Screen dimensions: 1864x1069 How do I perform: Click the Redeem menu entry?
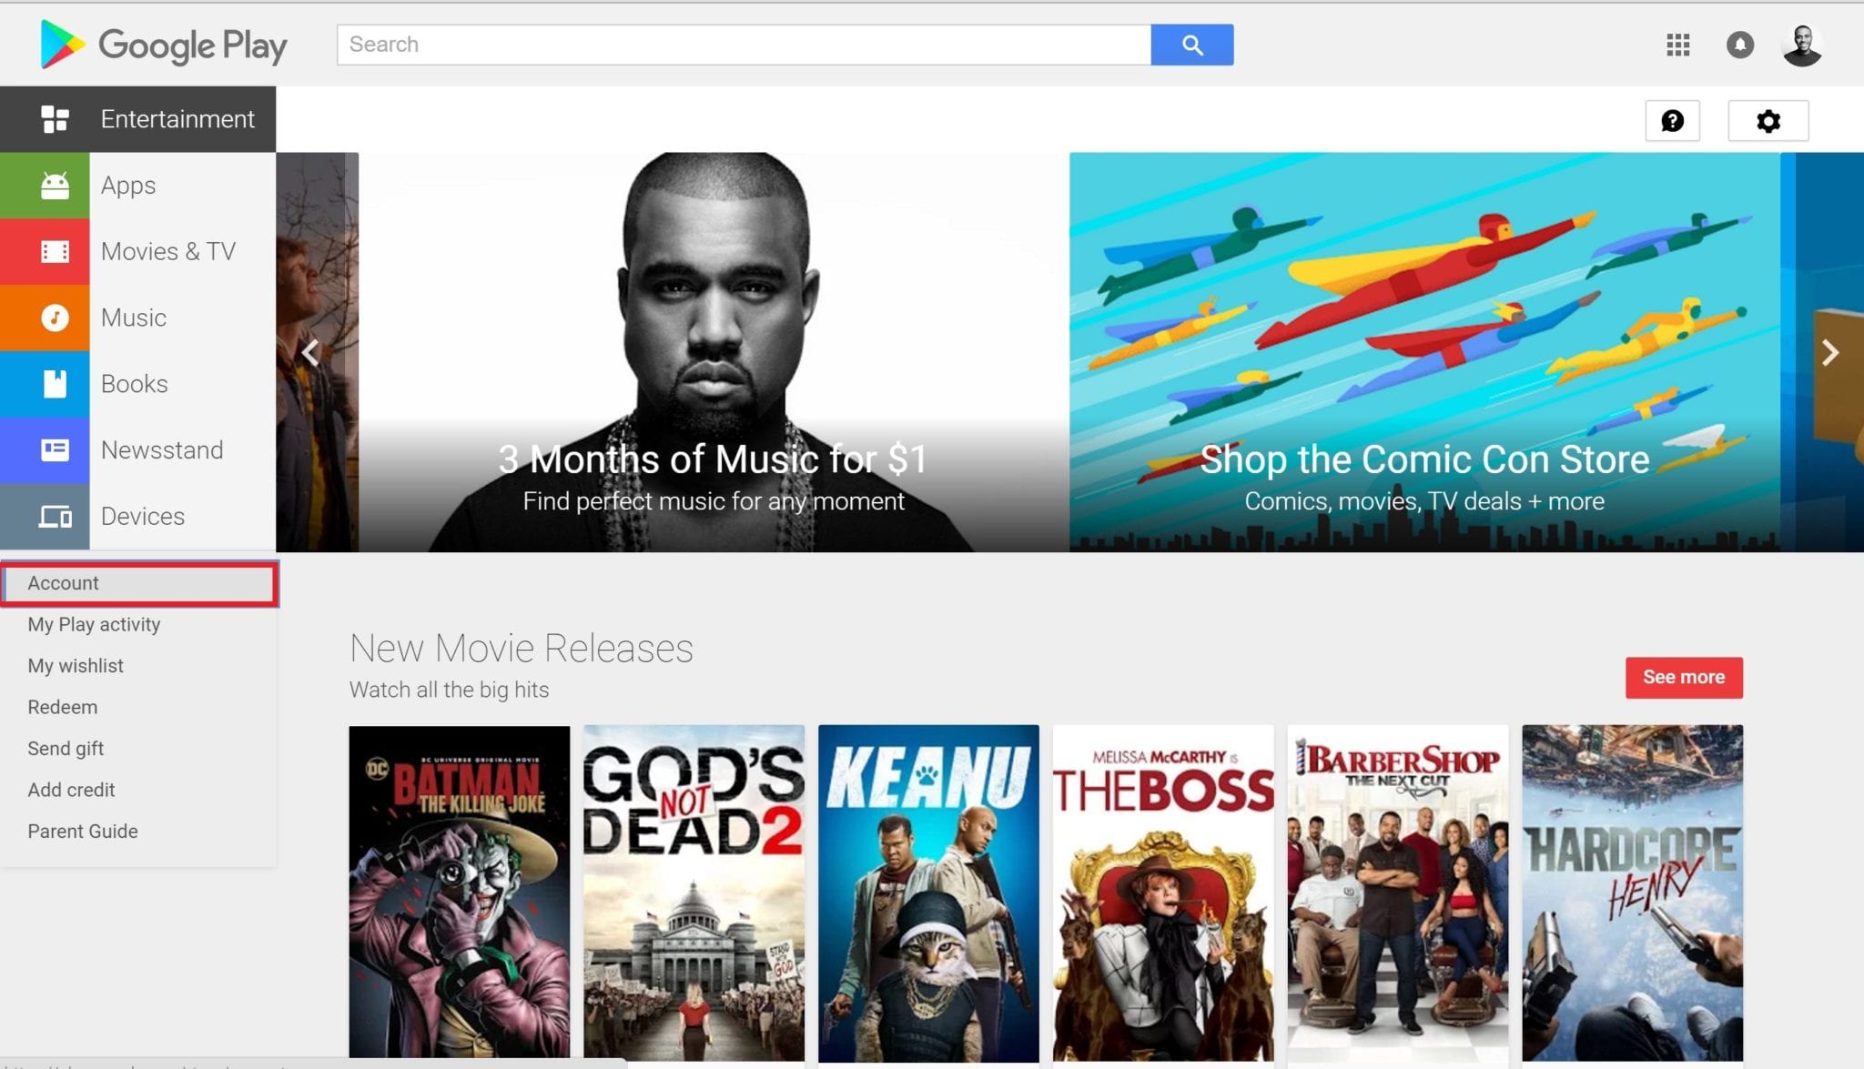tap(63, 707)
